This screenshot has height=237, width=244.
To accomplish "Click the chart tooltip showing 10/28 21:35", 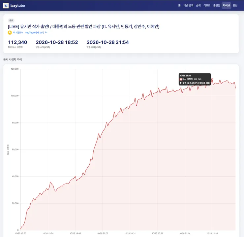I will (195, 79).
